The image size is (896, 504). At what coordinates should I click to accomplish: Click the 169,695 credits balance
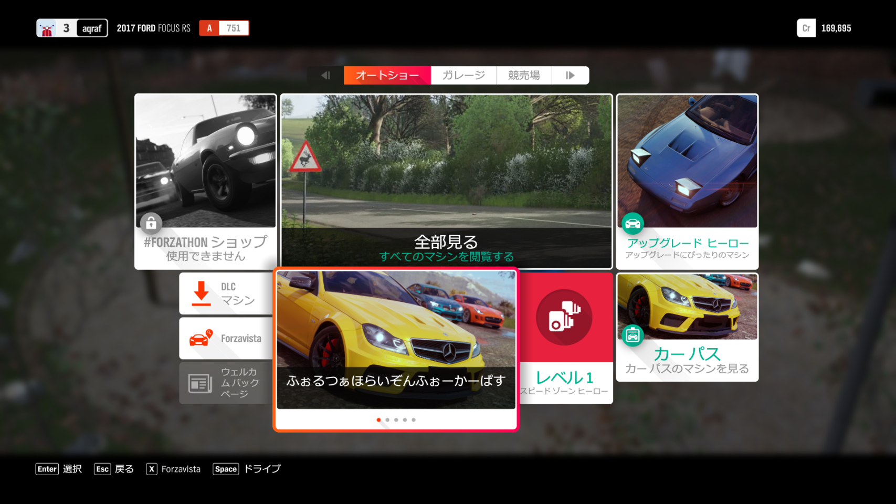[x=836, y=28]
